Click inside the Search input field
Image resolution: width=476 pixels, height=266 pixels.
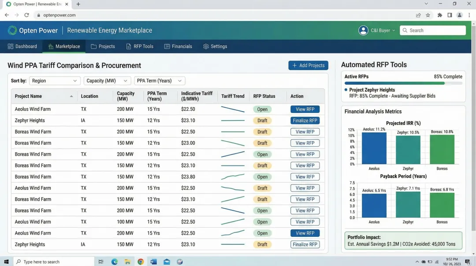434,30
